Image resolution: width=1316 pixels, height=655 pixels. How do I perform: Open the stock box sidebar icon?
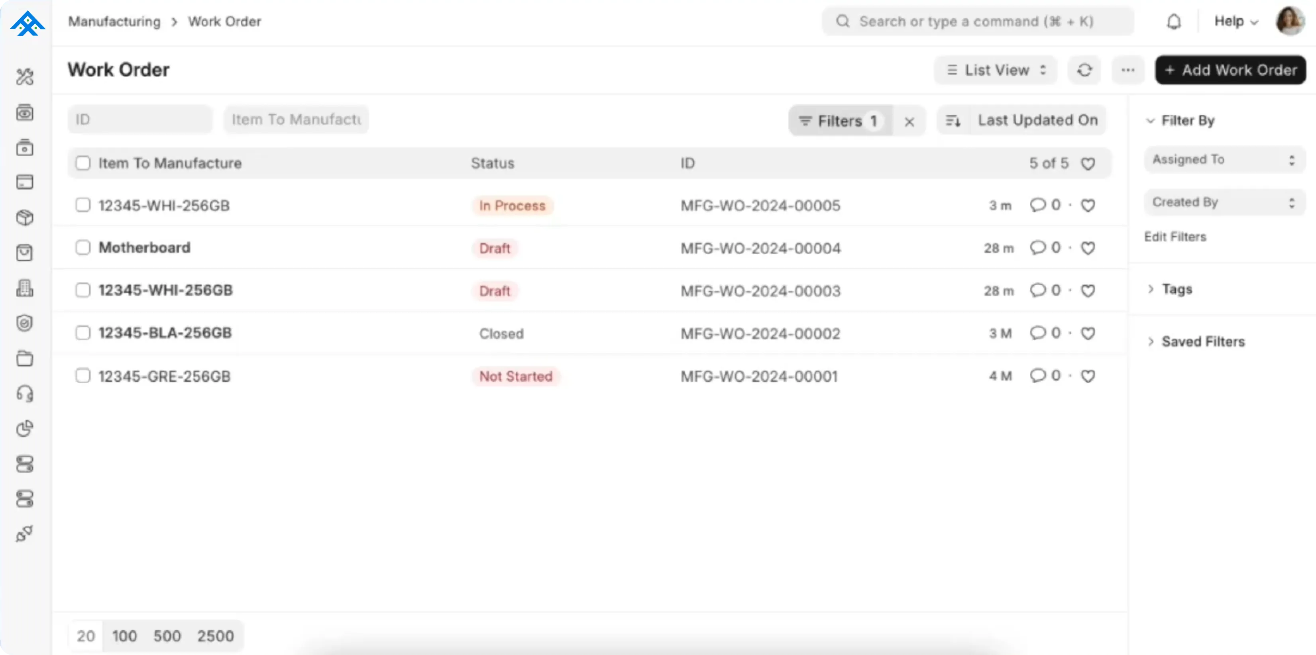tap(25, 218)
